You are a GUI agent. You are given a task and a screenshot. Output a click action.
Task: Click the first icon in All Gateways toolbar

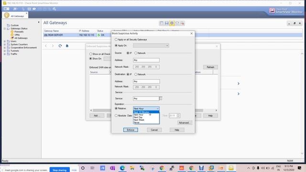[162, 23]
